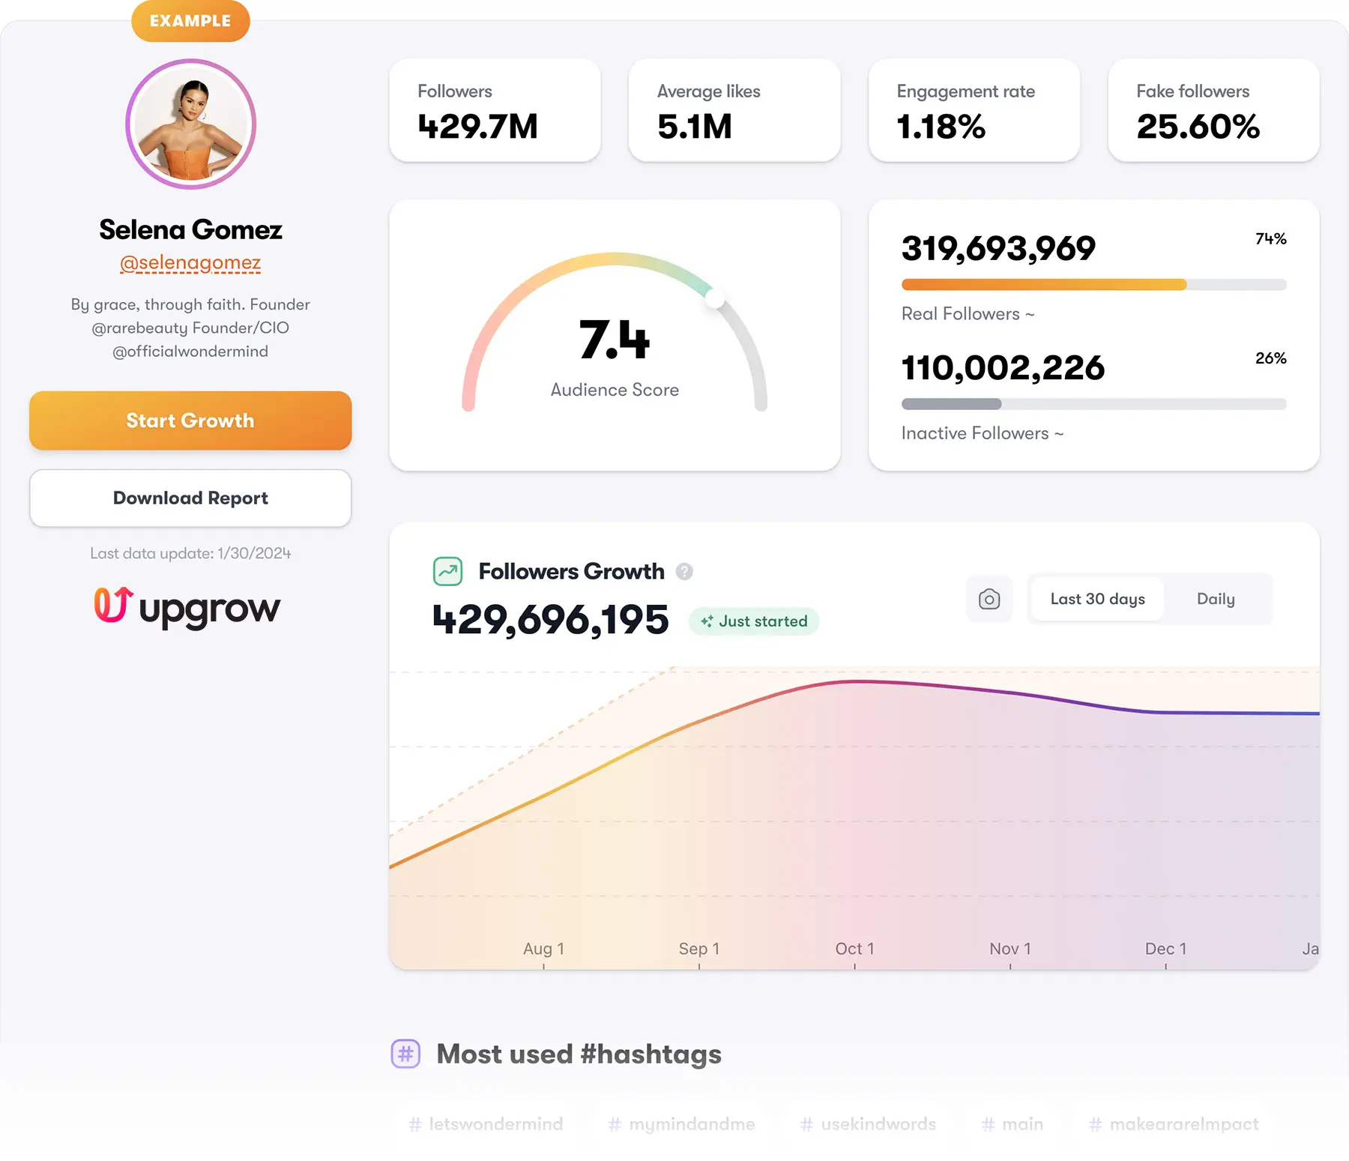This screenshot has width=1349, height=1161.
Task: Click the hashtag symbol on the makeararelmpact chip
Action: click(x=1096, y=1124)
